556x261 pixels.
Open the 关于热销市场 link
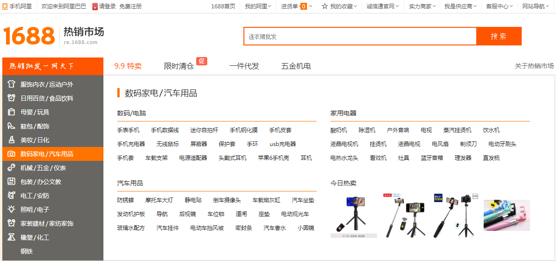[x=534, y=66]
